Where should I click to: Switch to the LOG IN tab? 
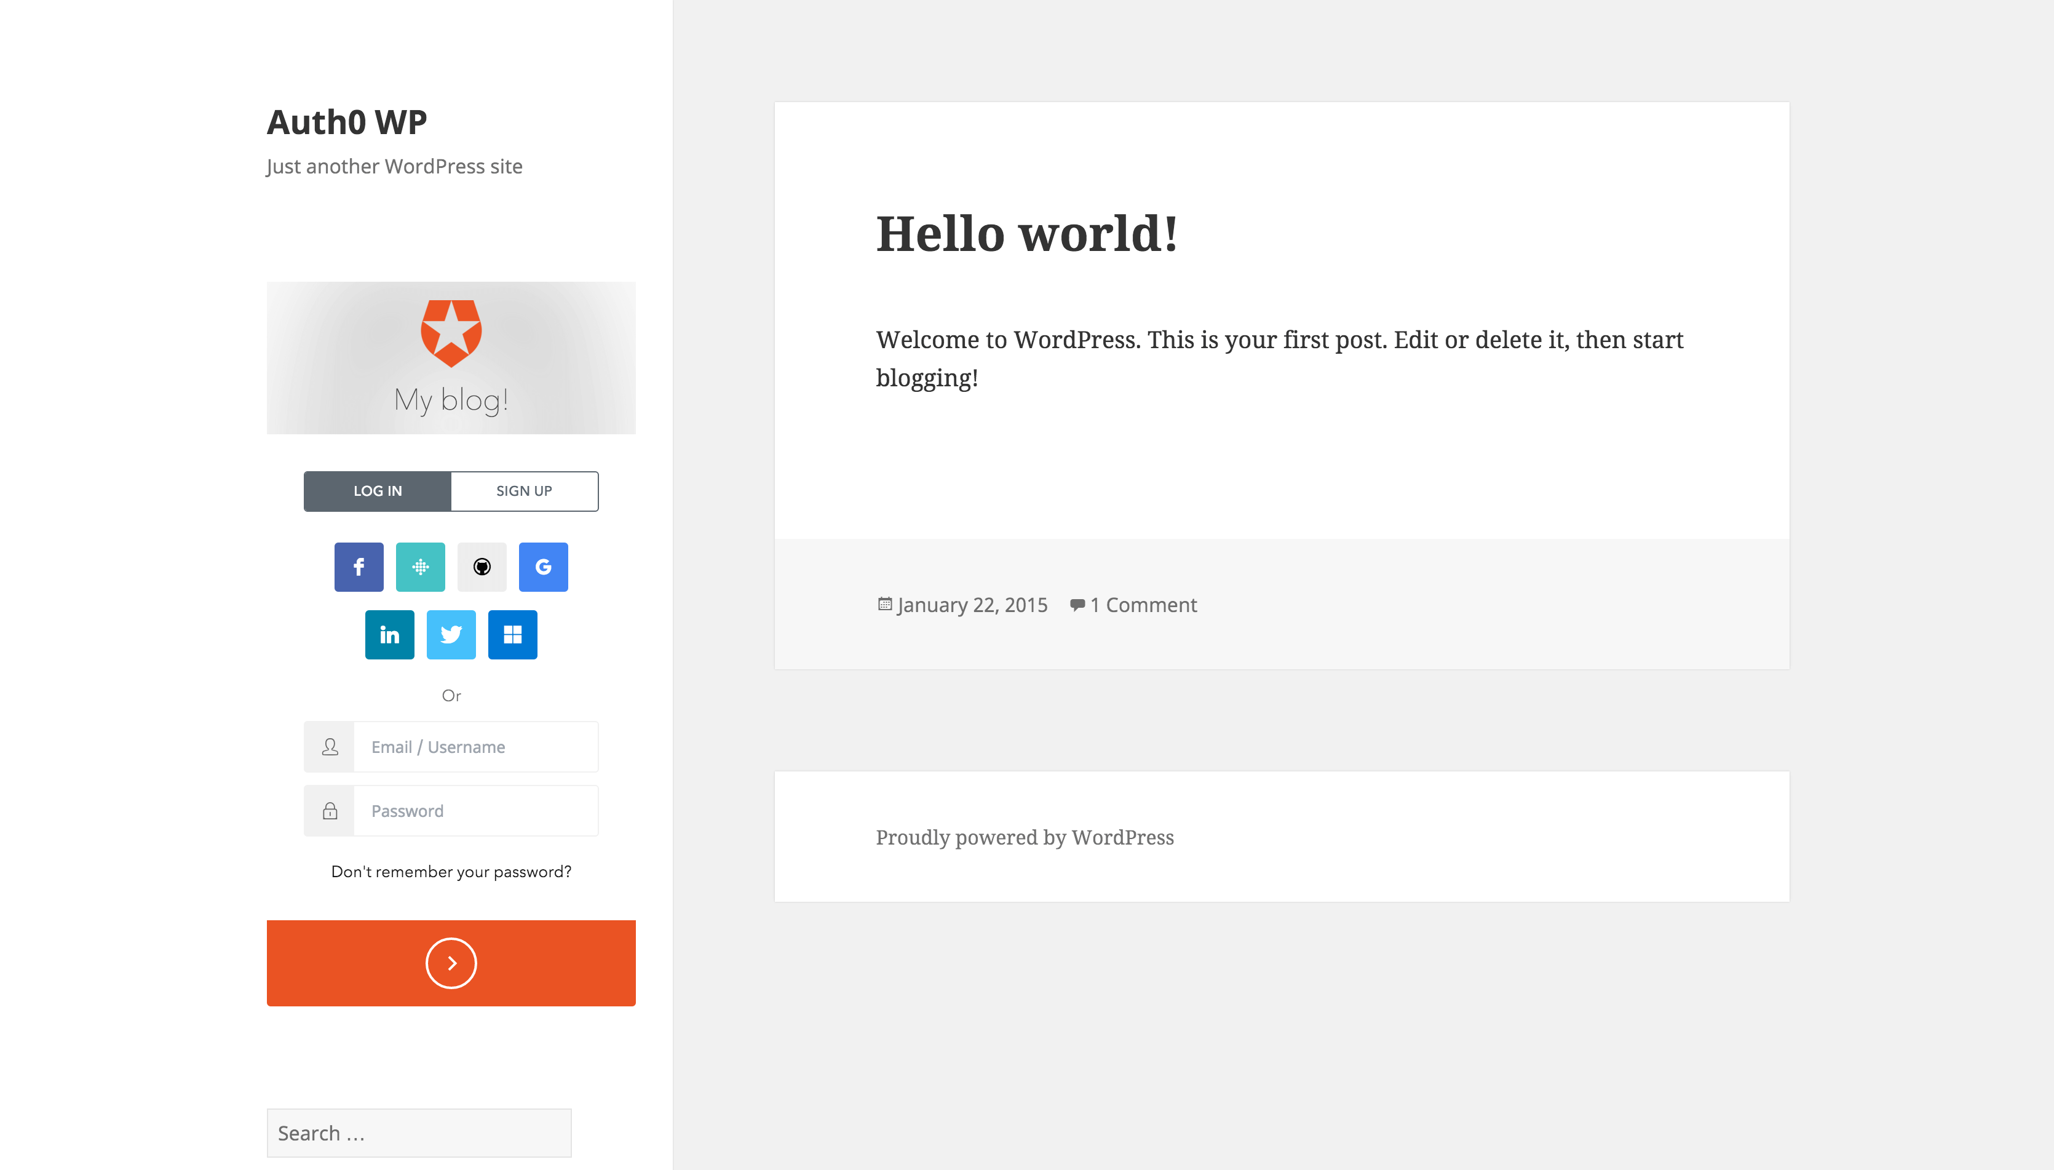click(378, 491)
